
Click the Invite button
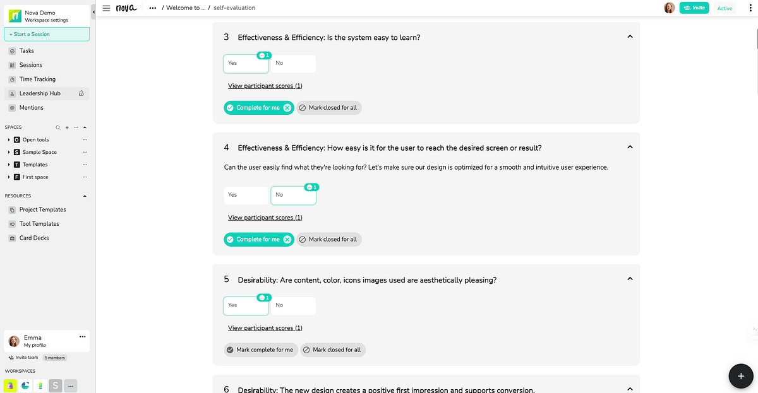point(694,8)
